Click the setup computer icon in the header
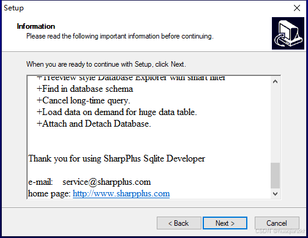Screen dimensions: 308x238 (x=288, y=33)
